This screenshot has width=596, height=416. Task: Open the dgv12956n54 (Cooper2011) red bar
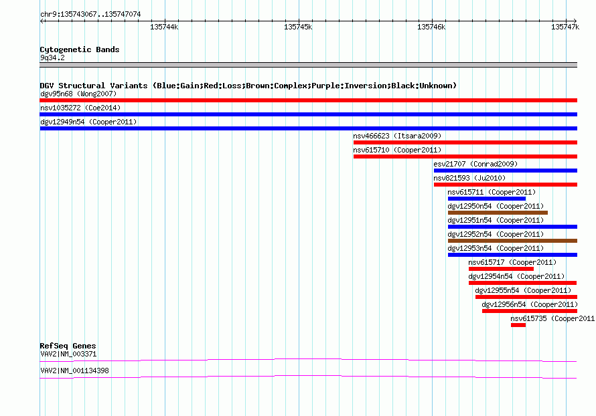coord(530,311)
